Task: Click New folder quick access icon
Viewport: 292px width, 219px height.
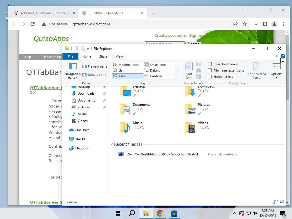Action: 83,49
